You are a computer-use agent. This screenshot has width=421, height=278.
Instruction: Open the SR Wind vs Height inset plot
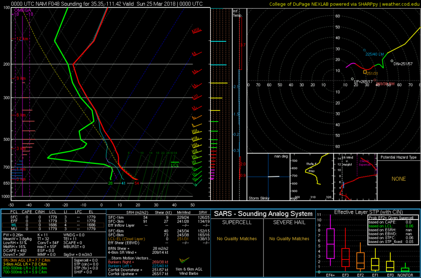click(x=355, y=177)
